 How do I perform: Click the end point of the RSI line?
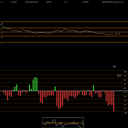tap(113, 35)
